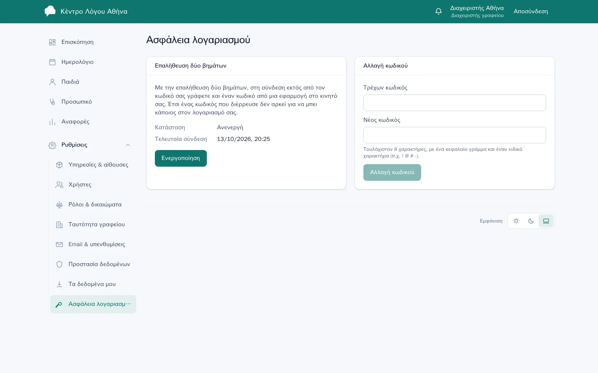
Task: Click the Ρυθμίσεις gear icon
Action: (52, 145)
